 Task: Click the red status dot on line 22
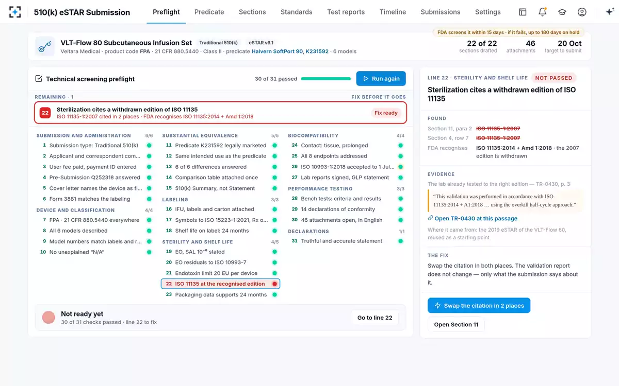pyautogui.click(x=274, y=284)
